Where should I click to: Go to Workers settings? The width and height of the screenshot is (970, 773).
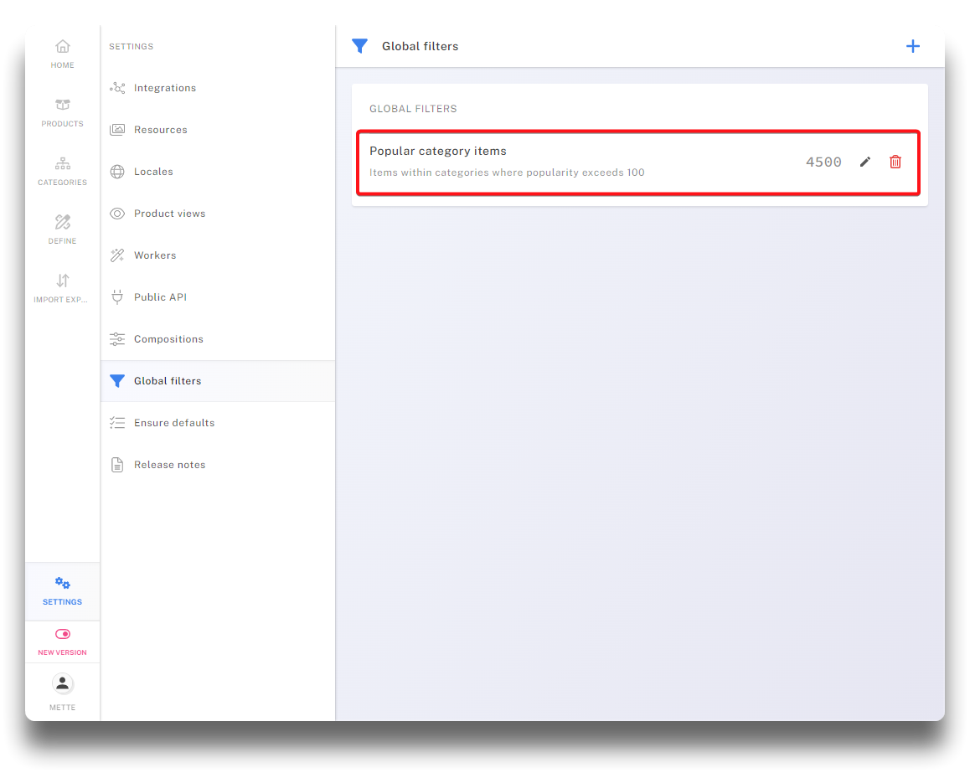point(155,255)
